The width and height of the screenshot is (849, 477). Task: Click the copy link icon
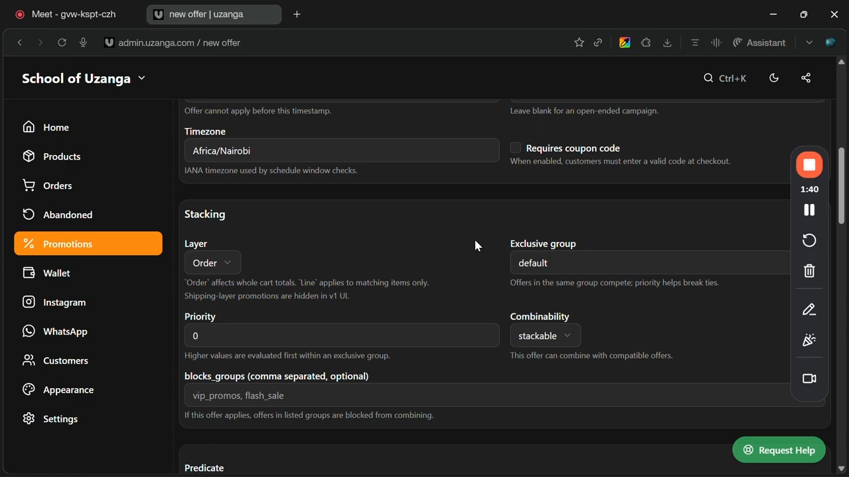tap(598, 42)
